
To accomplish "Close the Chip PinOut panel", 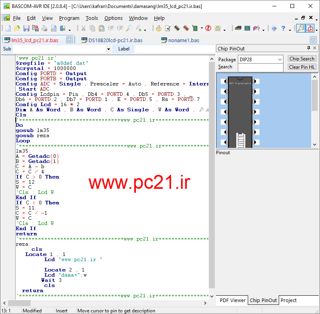I will [x=315, y=48].
